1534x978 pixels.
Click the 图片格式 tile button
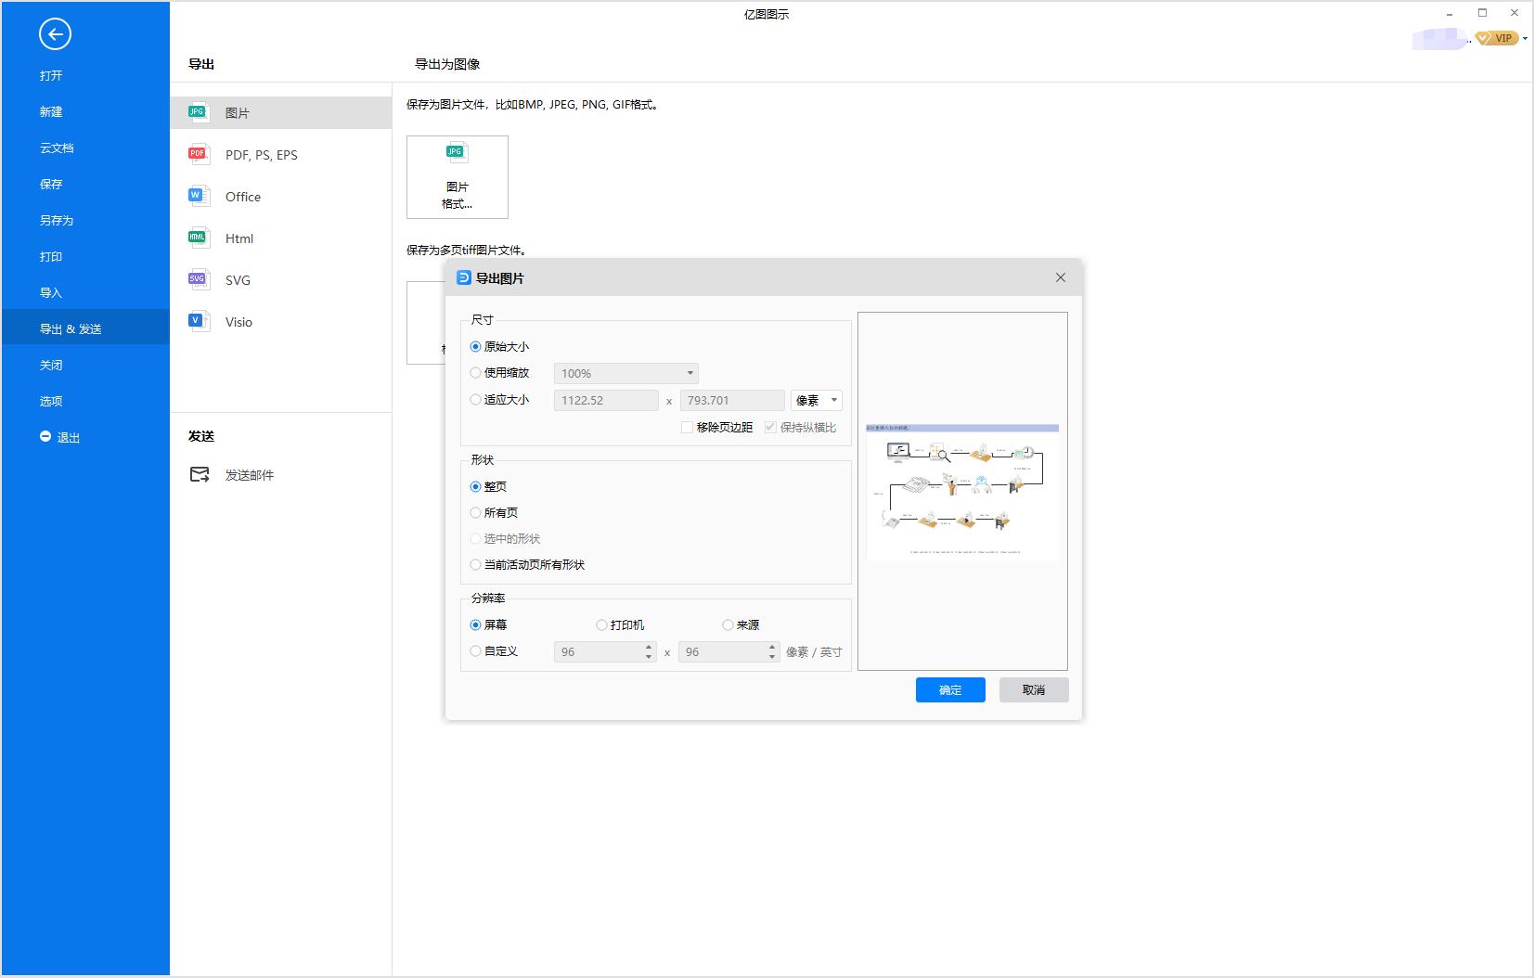click(457, 177)
